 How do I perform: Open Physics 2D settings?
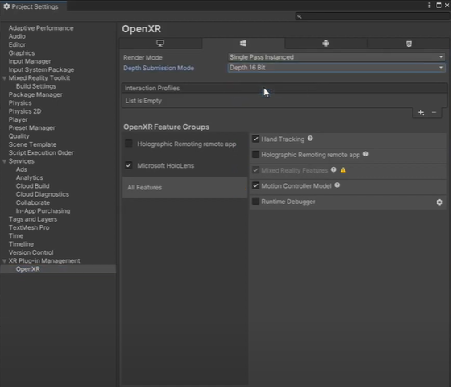pyautogui.click(x=25, y=111)
